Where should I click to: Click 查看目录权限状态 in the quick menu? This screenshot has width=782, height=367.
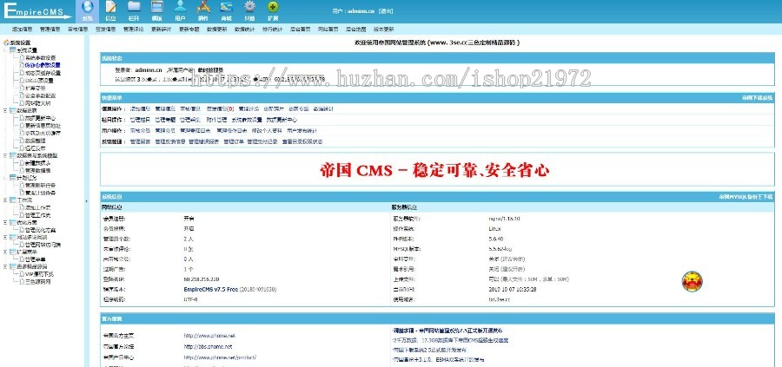(x=302, y=142)
